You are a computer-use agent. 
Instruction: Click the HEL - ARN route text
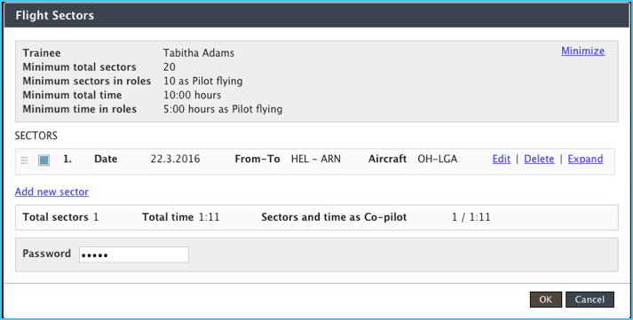[316, 160]
